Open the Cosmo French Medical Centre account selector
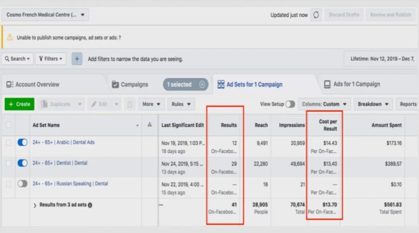Viewport: 419px width, 233px height. point(45,15)
